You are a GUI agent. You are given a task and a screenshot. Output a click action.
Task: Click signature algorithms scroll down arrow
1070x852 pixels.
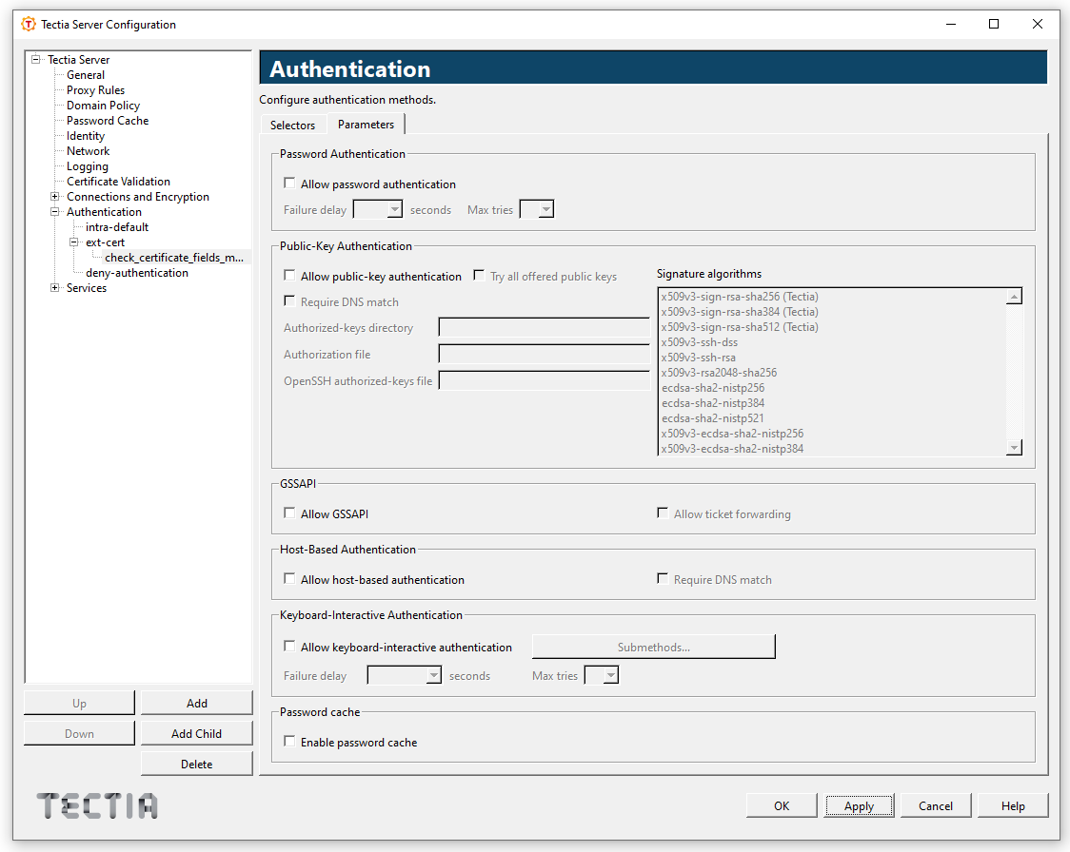coord(1014,448)
